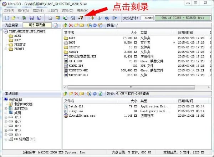Click the Open file folder icon
Screen dimensions: 214x157
(x=14, y=18)
